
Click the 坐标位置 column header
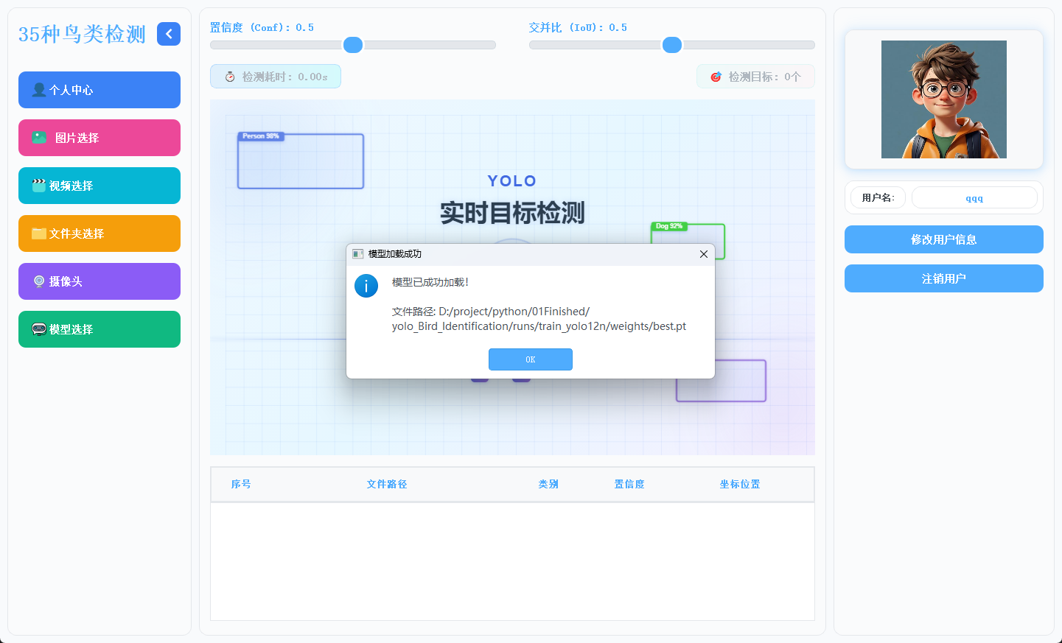(x=740, y=484)
